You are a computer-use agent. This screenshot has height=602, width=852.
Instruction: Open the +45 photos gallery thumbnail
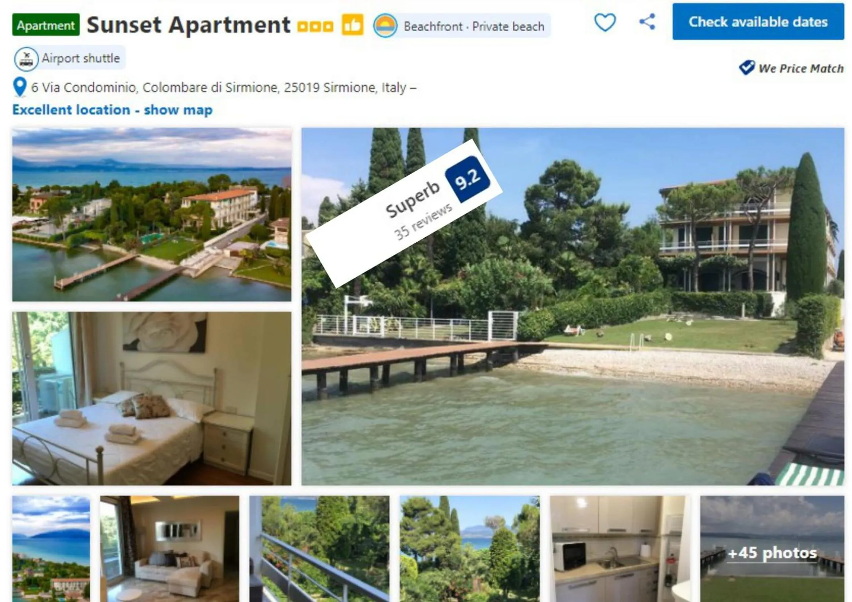(772, 548)
